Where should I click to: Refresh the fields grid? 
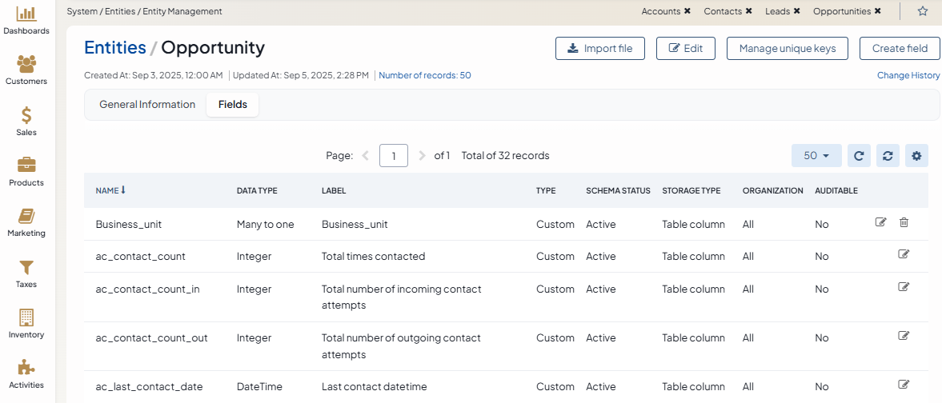858,156
